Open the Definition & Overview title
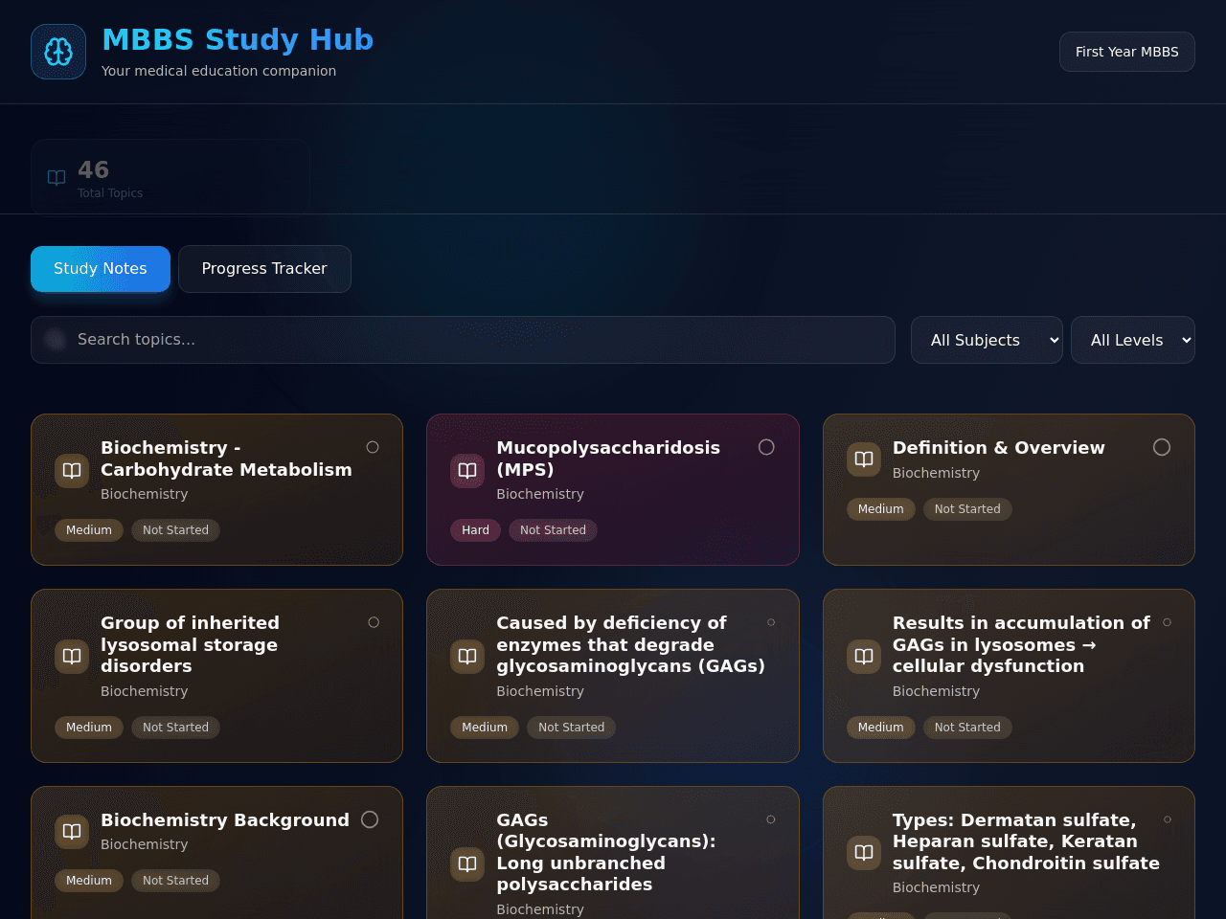 (x=998, y=448)
